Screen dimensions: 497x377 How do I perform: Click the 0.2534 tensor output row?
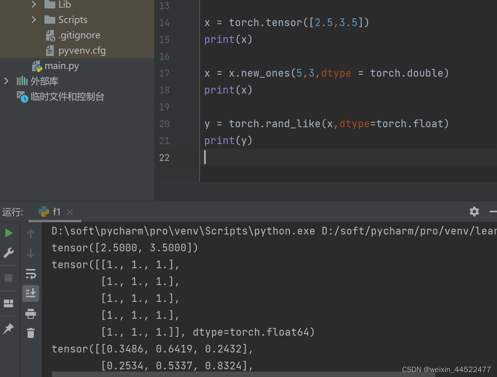coord(177,366)
